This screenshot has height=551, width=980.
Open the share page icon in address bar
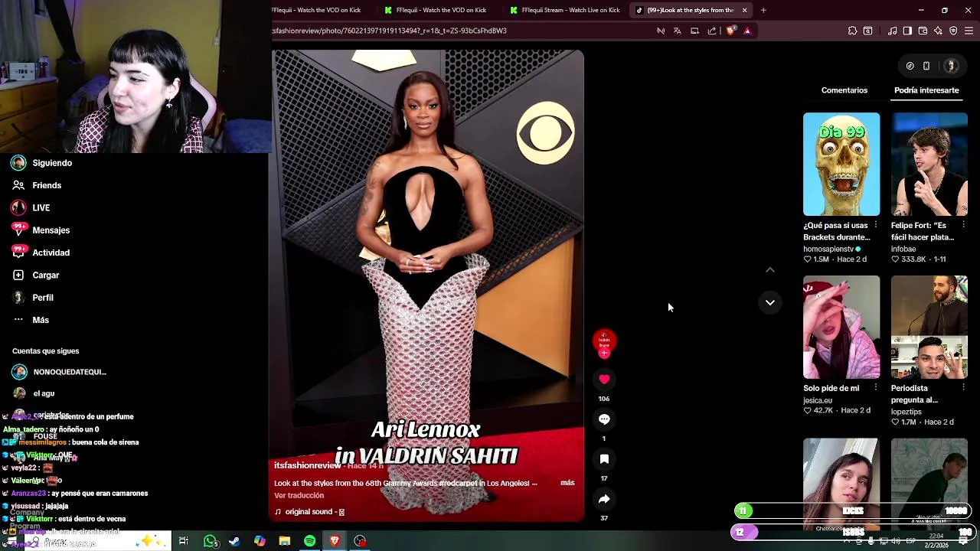712,31
